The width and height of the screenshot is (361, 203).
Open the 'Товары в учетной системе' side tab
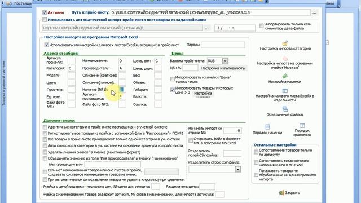coord(4,83)
